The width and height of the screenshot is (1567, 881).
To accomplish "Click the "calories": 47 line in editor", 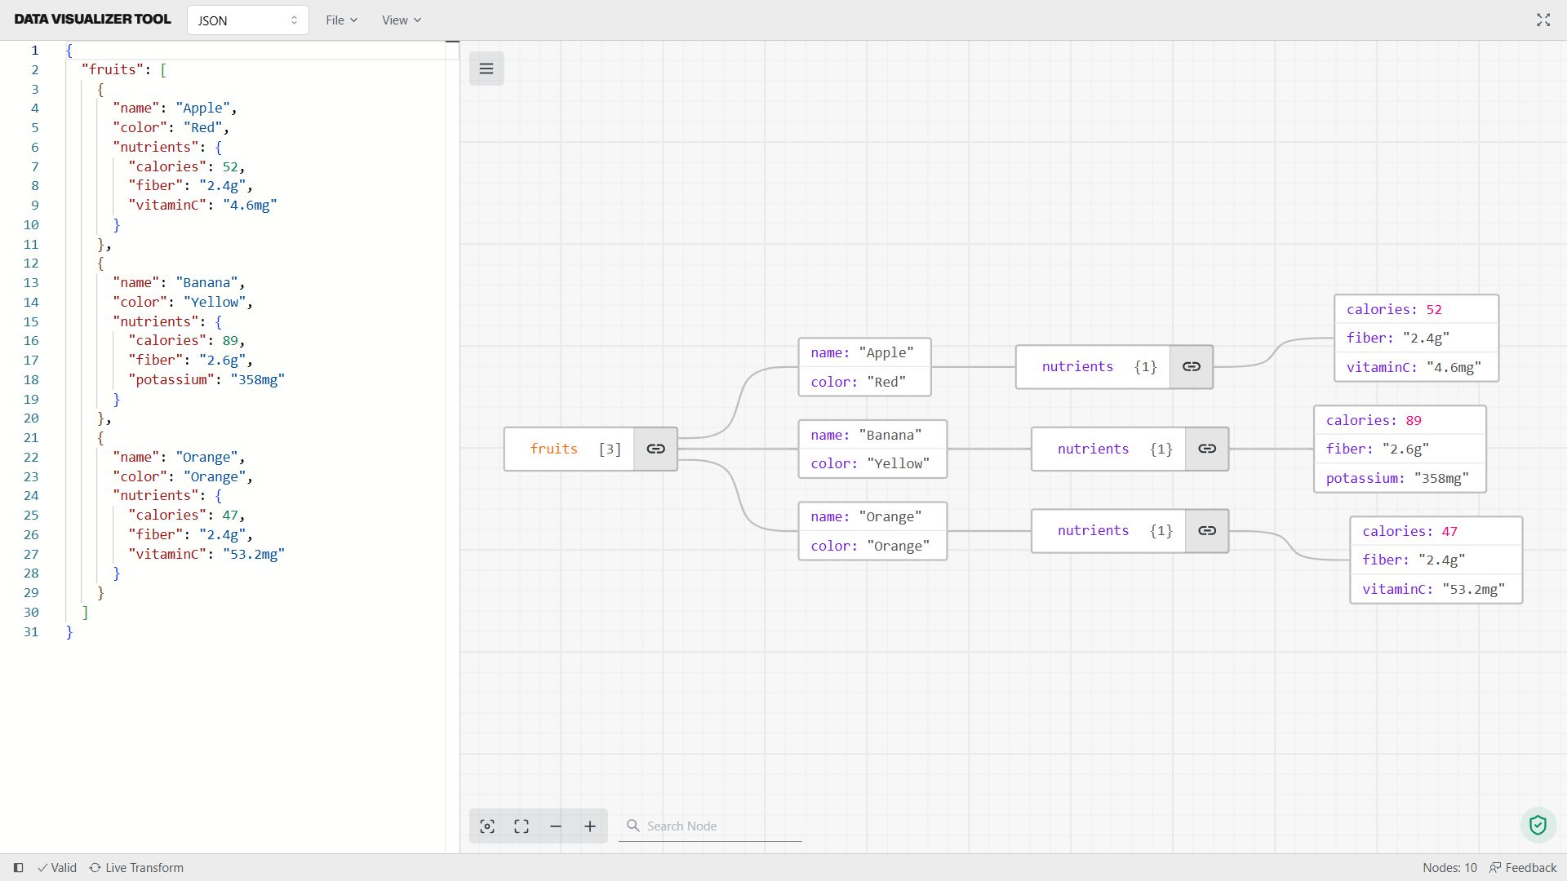I will pyautogui.click(x=186, y=515).
